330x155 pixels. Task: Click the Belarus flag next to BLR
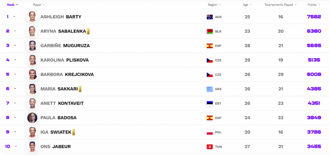click(x=209, y=31)
